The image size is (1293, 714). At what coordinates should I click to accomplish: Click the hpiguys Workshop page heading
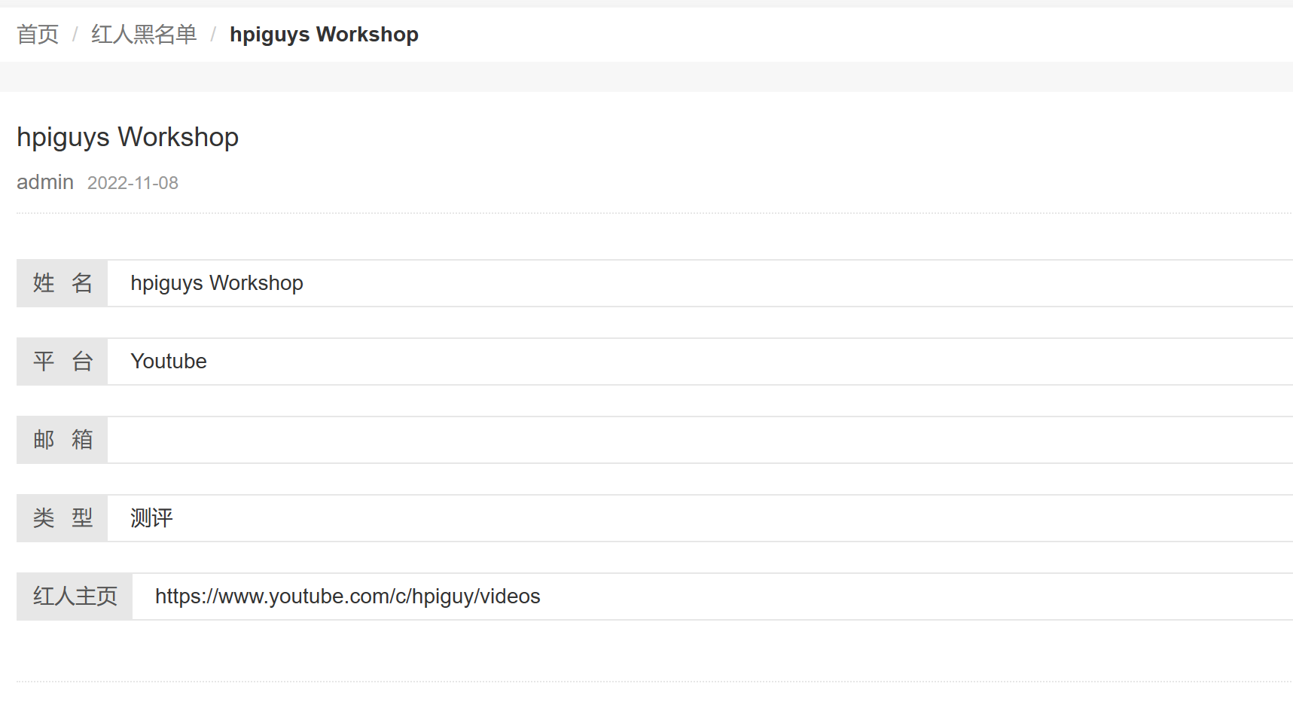coord(127,137)
